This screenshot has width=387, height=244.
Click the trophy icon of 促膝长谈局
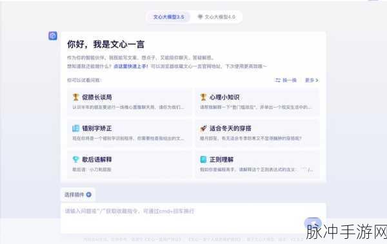click(x=75, y=97)
